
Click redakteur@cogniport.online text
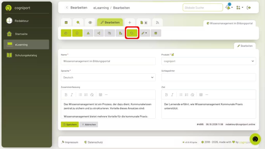[240, 124]
